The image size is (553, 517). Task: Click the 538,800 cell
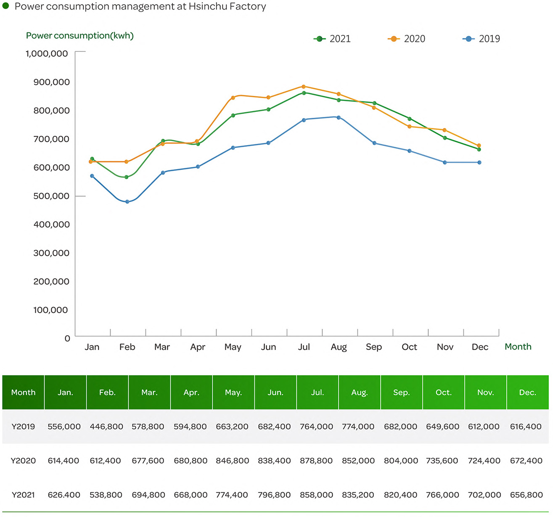tap(106, 495)
